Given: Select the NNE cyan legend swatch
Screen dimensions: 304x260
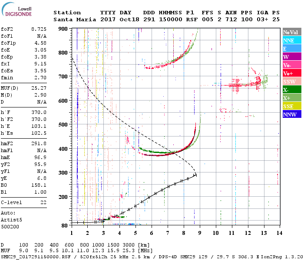Looking at the screenshot, I should coord(292,40).
